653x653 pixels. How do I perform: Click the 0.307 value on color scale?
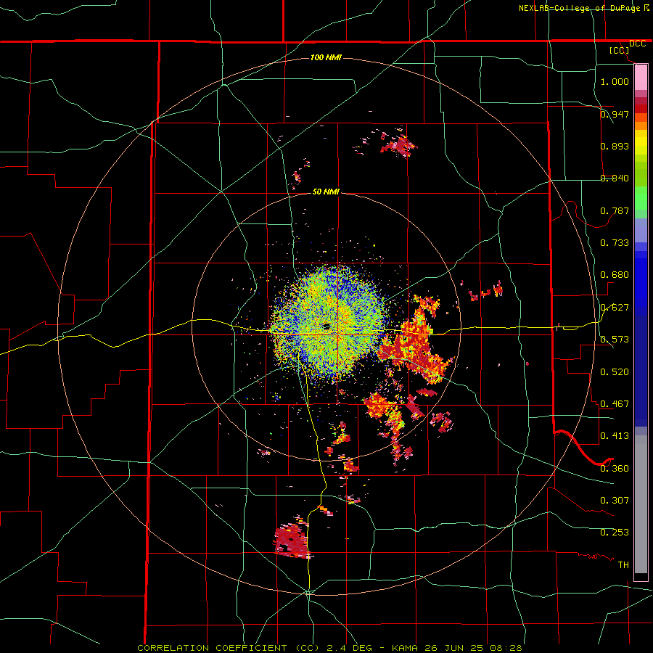[615, 501]
